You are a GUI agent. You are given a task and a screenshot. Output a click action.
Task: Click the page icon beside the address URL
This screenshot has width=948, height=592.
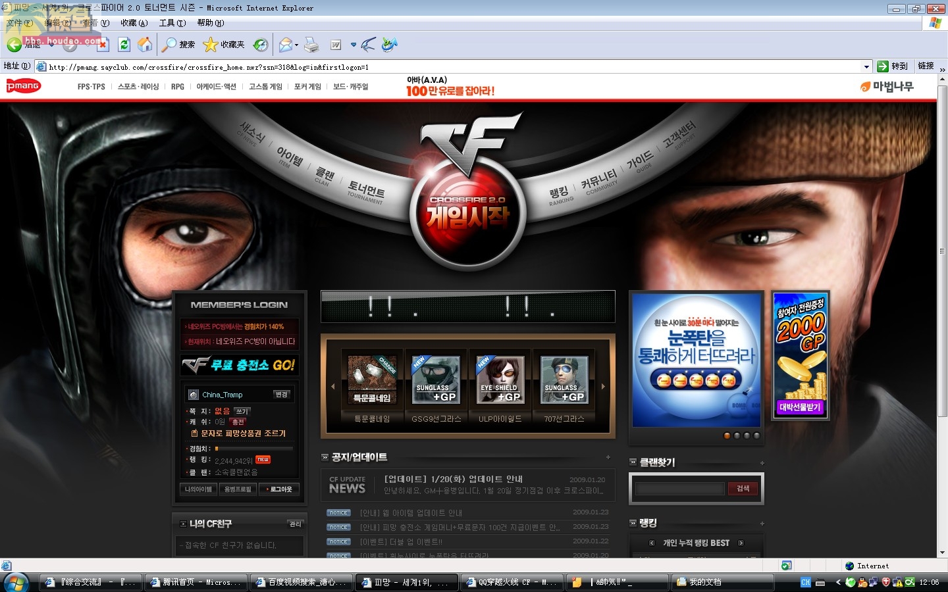click(41, 66)
